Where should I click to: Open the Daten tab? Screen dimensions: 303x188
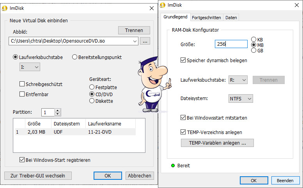click(x=231, y=18)
